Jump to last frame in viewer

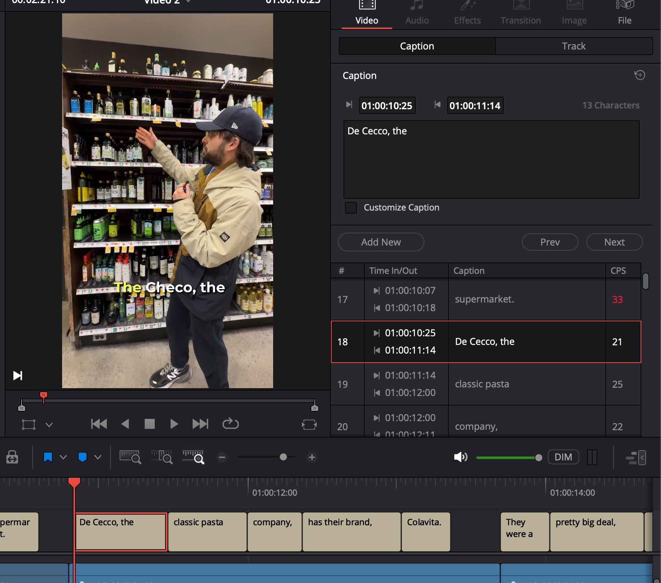tap(200, 424)
